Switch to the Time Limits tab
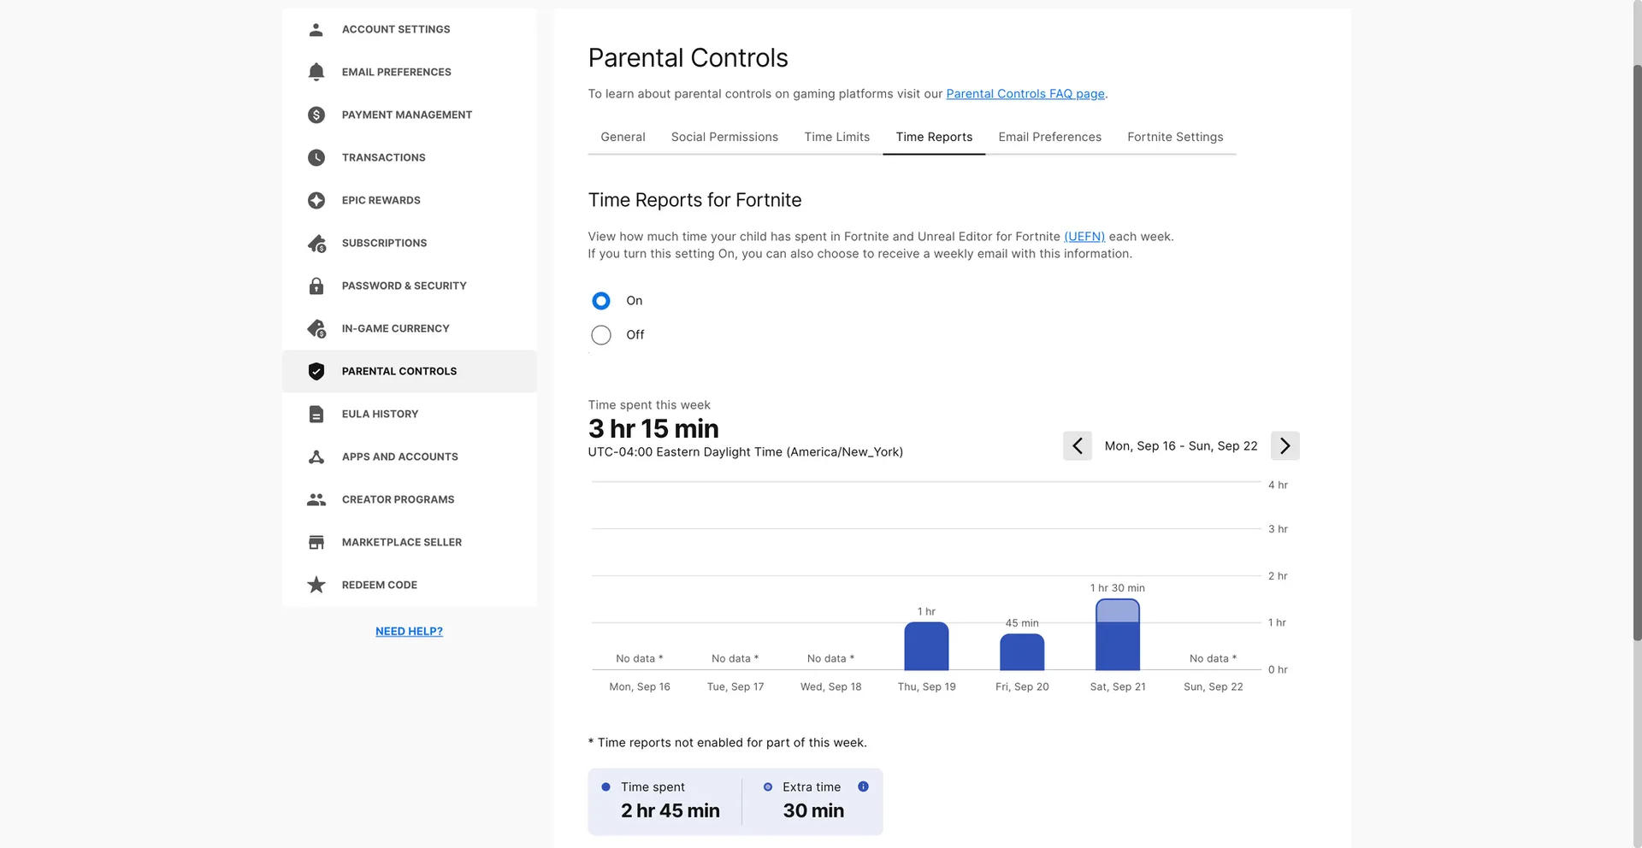1642x848 pixels. tap(836, 137)
